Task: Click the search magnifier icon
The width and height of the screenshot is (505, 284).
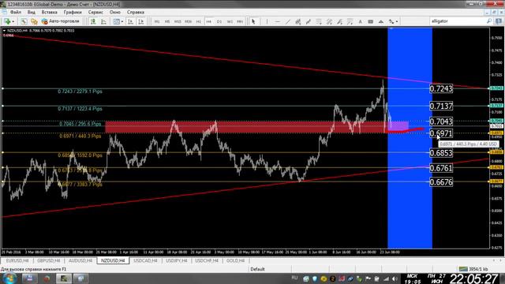Action: (x=489, y=21)
